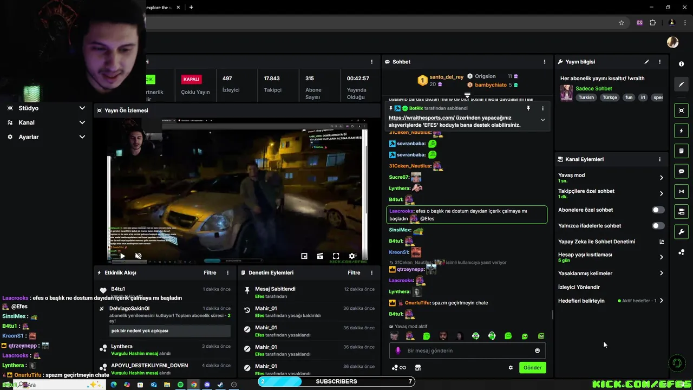Image resolution: width=693 pixels, height=390 pixels.
Task: Open Denetim Eylemleri panel three-dot menu
Action: (371, 272)
